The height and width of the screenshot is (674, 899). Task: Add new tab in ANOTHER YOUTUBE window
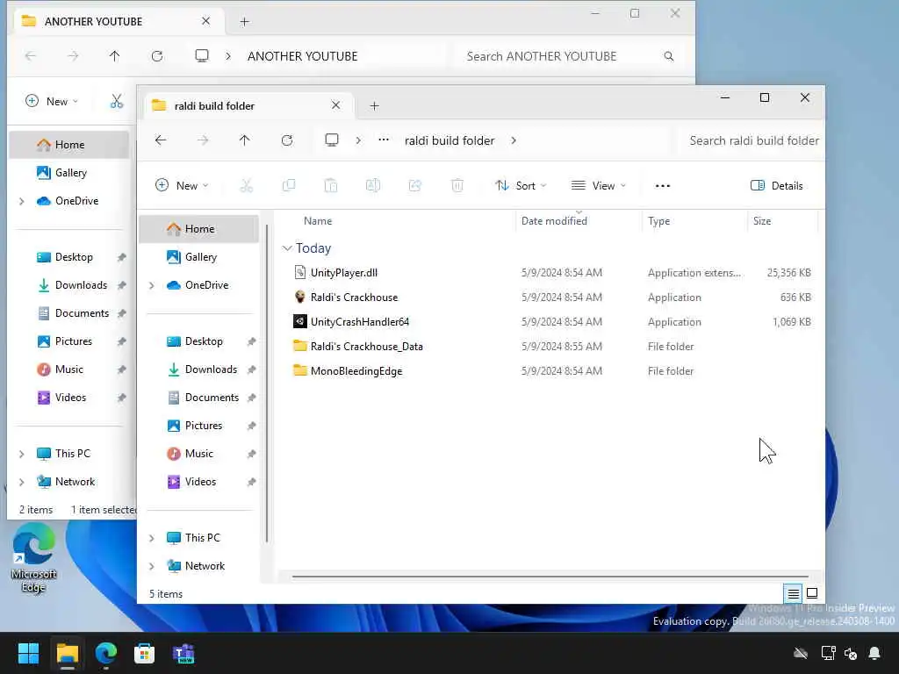point(244,22)
